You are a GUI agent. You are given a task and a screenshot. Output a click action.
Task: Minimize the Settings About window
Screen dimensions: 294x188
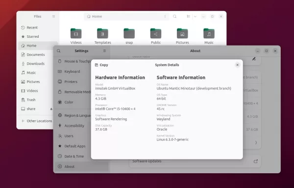(258, 51)
